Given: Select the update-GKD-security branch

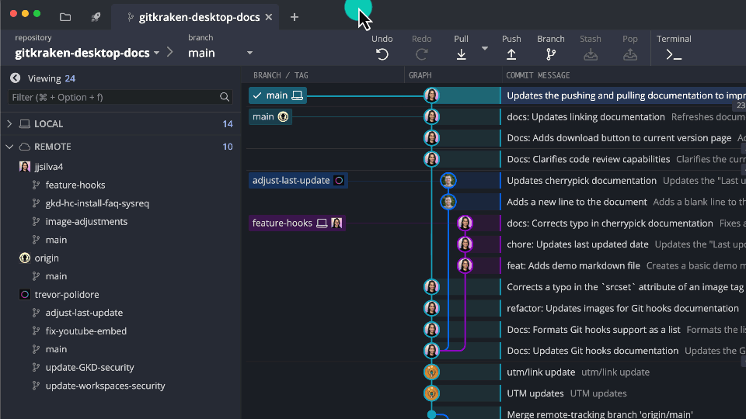Looking at the screenshot, I should (x=89, y=367).
